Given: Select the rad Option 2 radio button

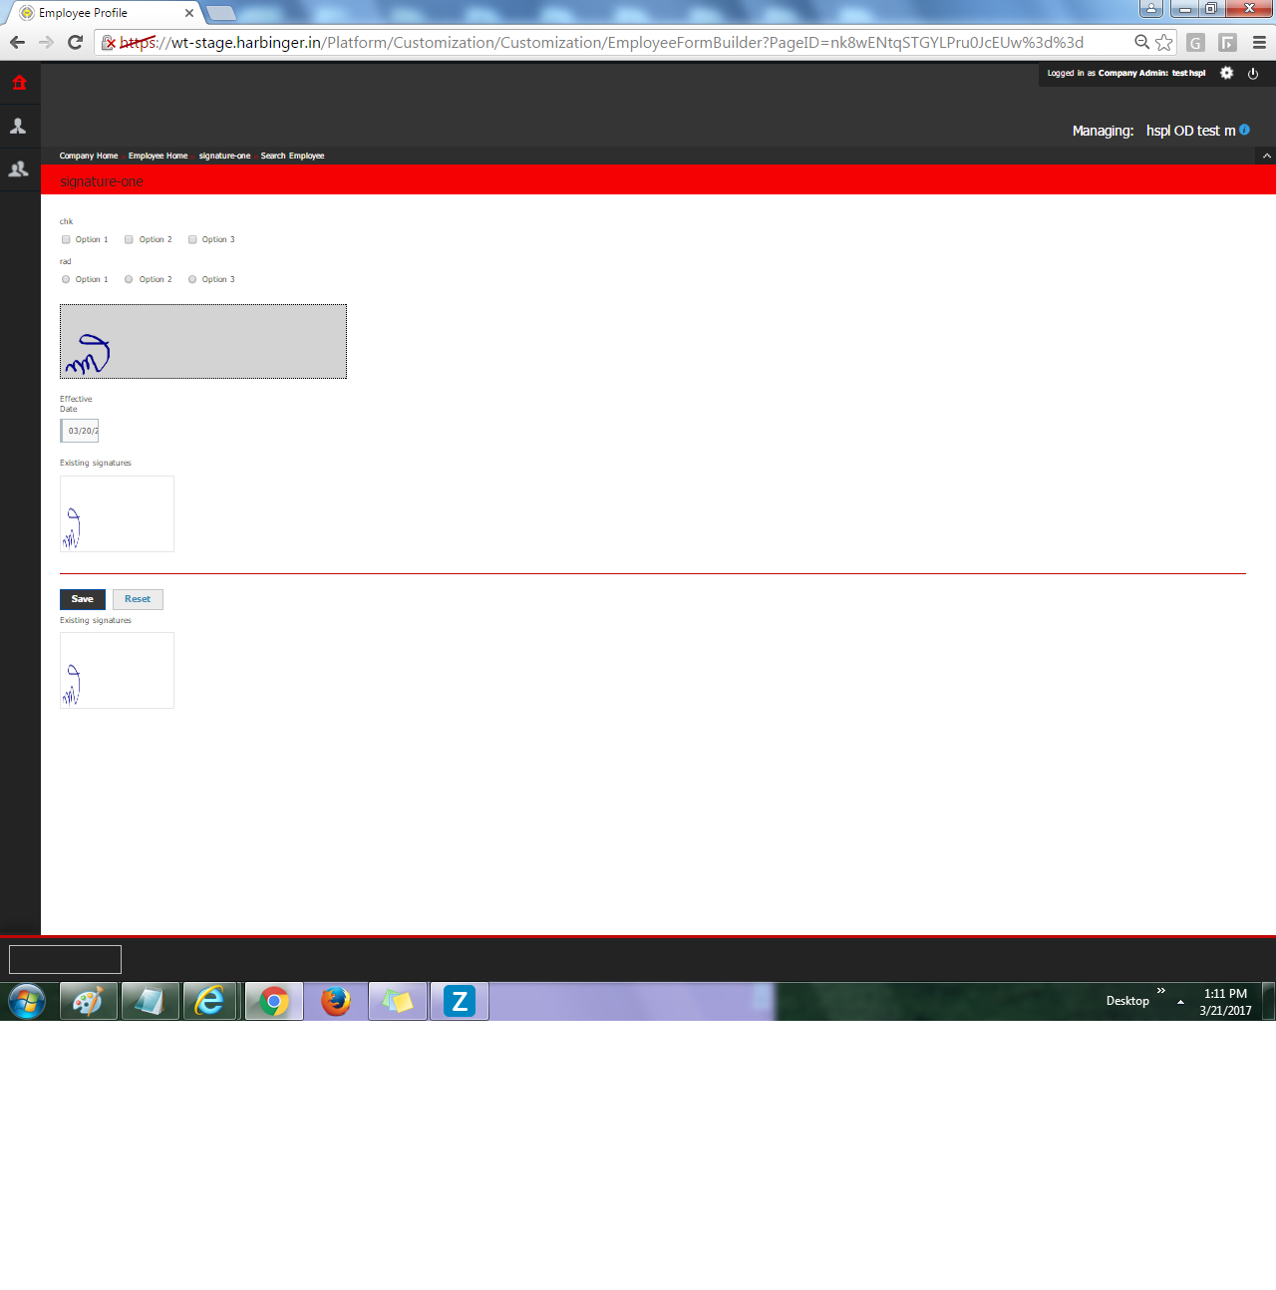Looking at the screenshot, I should (129, 279).
